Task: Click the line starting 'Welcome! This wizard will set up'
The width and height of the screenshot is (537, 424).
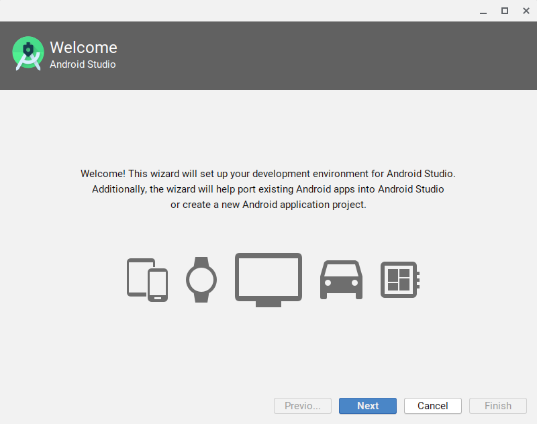Action: click(x=268, y=174)
